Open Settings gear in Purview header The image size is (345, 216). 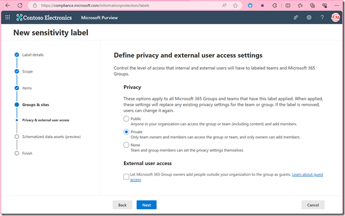[309, 17]
